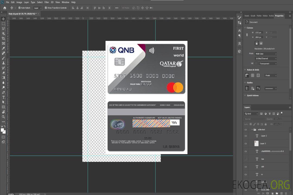Screen dimensions: 293x195
Task: Select the Brush tool
Action: [x=3, y=58]
